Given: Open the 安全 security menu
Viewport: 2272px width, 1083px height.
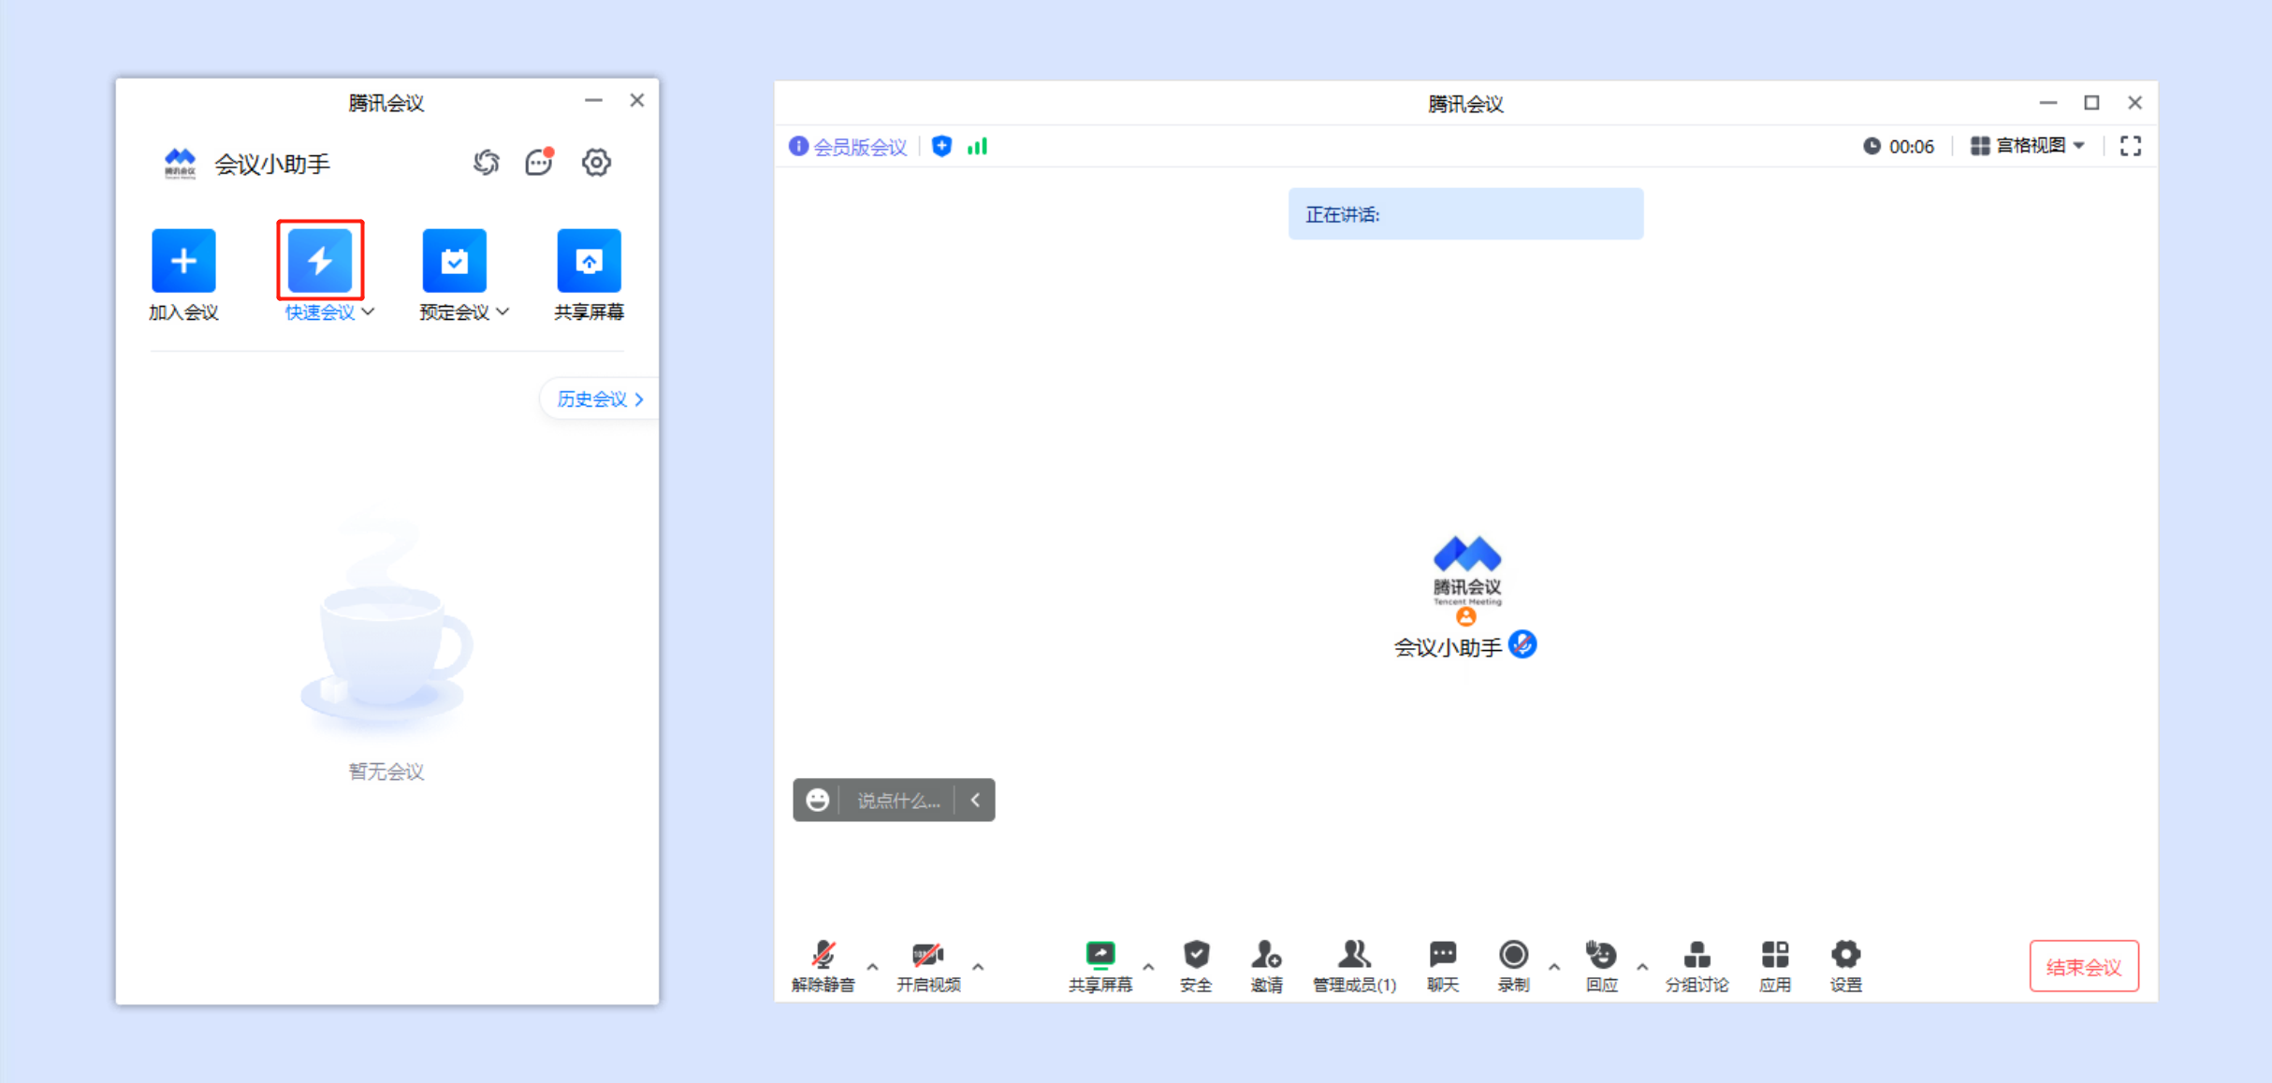Looking at the screenshot, I should pyautogui.click(x=1196, y=966).
